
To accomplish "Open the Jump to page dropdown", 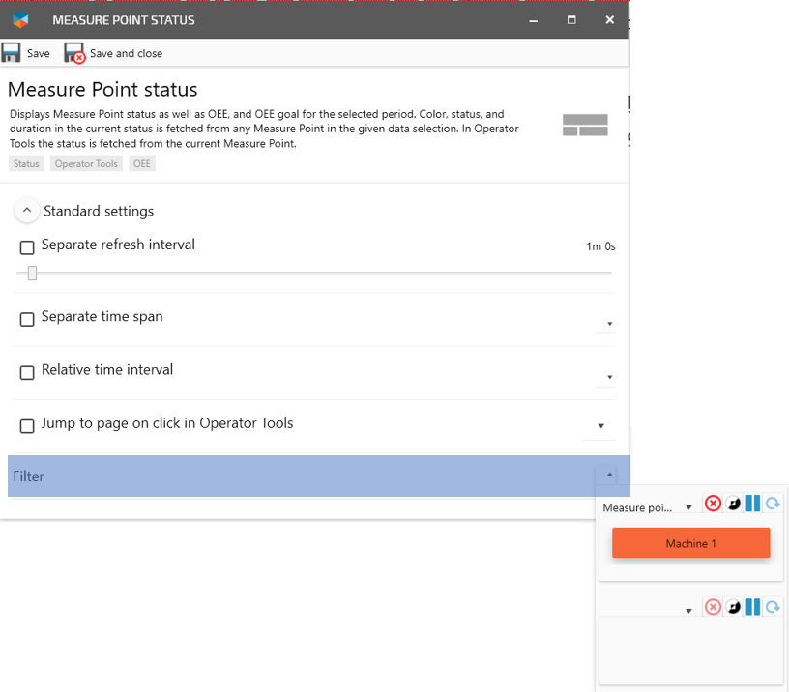I will [x=600, y=426].
